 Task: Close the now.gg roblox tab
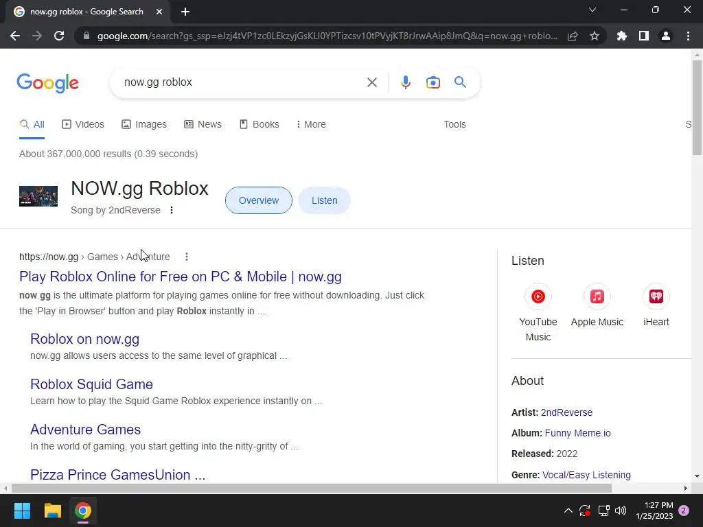click(x=159, y=12)
